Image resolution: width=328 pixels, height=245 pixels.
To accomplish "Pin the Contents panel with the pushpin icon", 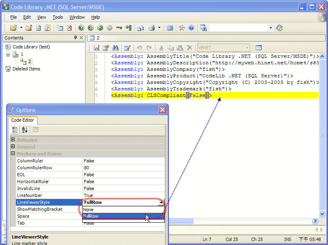I will point(75,38).
